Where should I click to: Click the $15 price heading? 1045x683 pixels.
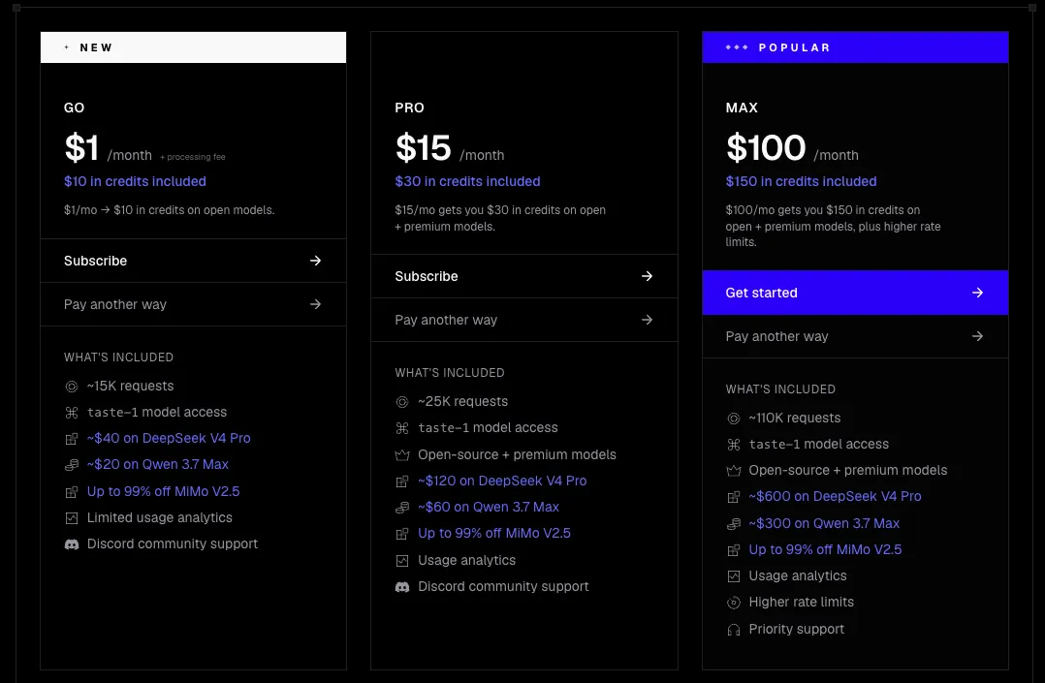(424, 147)
